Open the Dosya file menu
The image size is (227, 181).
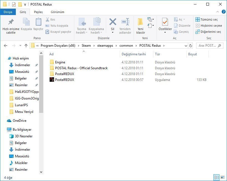click(8, 12)
